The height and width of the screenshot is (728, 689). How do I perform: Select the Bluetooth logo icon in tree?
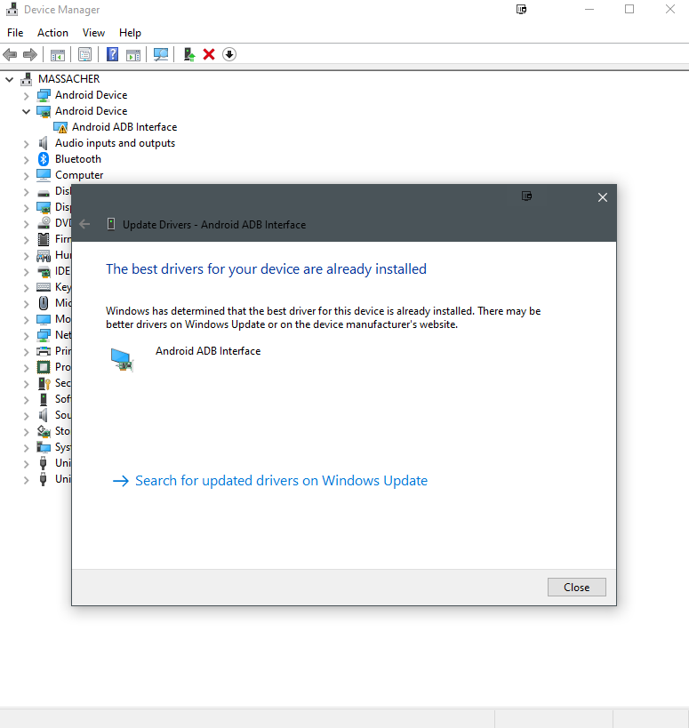[44, 159]
